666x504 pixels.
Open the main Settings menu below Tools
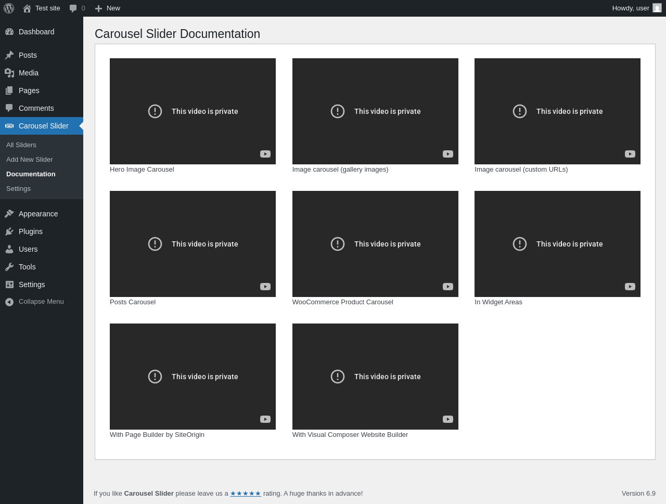click(x=42, y=285)
